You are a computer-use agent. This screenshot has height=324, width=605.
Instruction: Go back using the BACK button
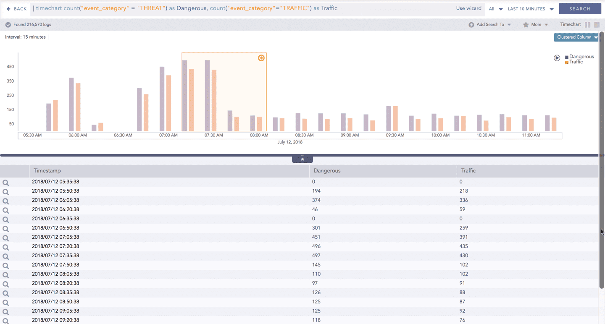(17, 9)
